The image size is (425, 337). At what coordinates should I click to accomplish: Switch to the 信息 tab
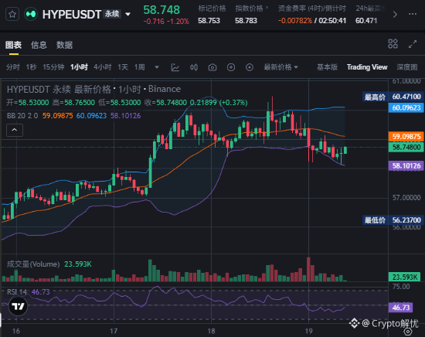tap(39, 45)
